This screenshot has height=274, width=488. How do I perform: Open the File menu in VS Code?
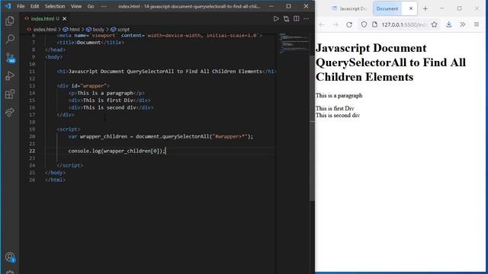pos(21,6)
